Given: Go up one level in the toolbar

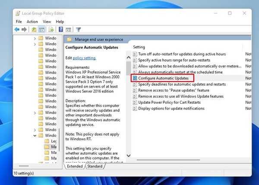Looking at the screenshot, I should click(x=34, y=29).
